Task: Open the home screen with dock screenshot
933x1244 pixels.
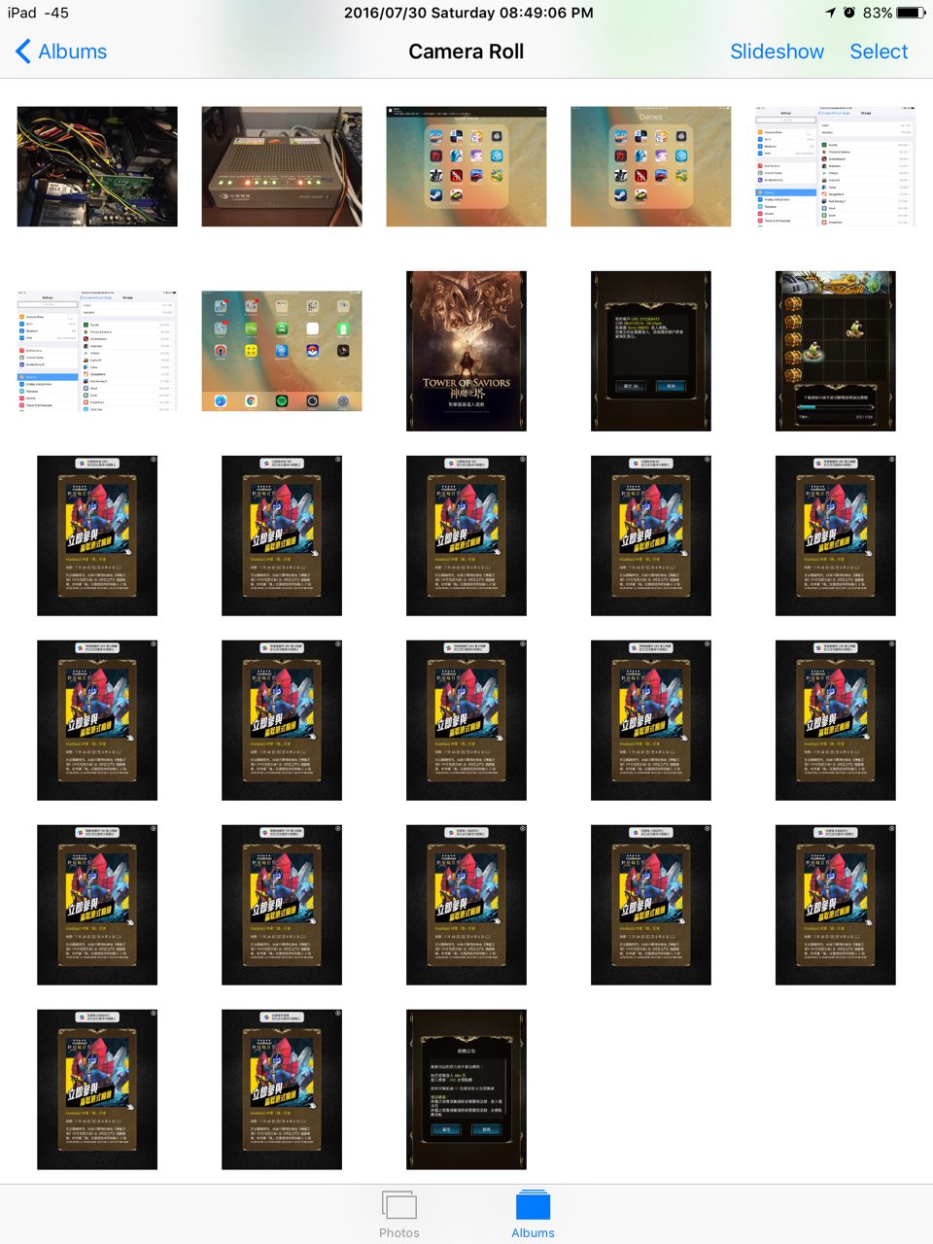Action: 282,351
